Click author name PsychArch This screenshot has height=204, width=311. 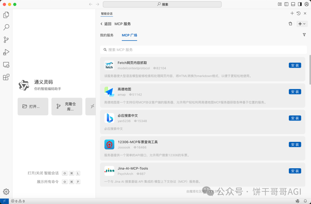coord(125,174)
